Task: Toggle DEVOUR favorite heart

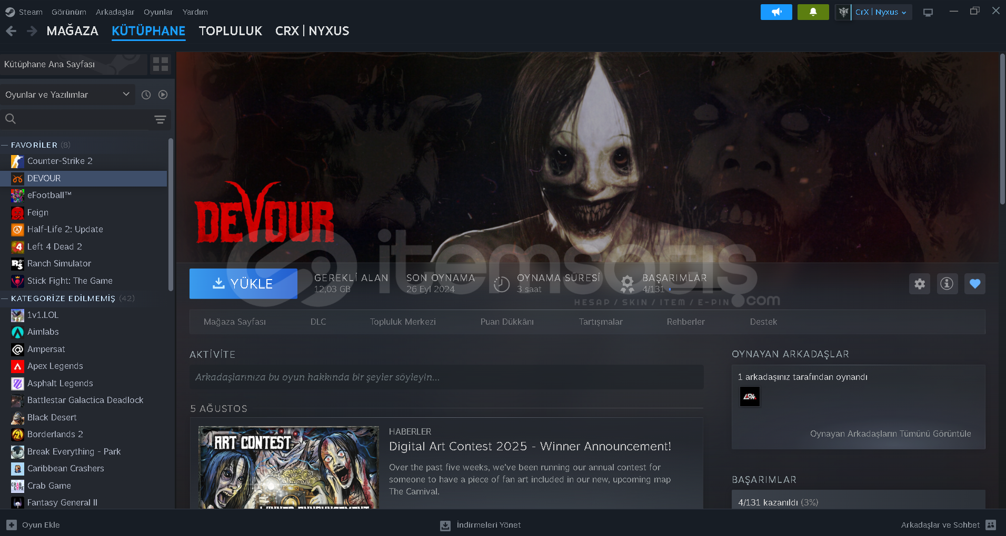Action: (975, 284)
